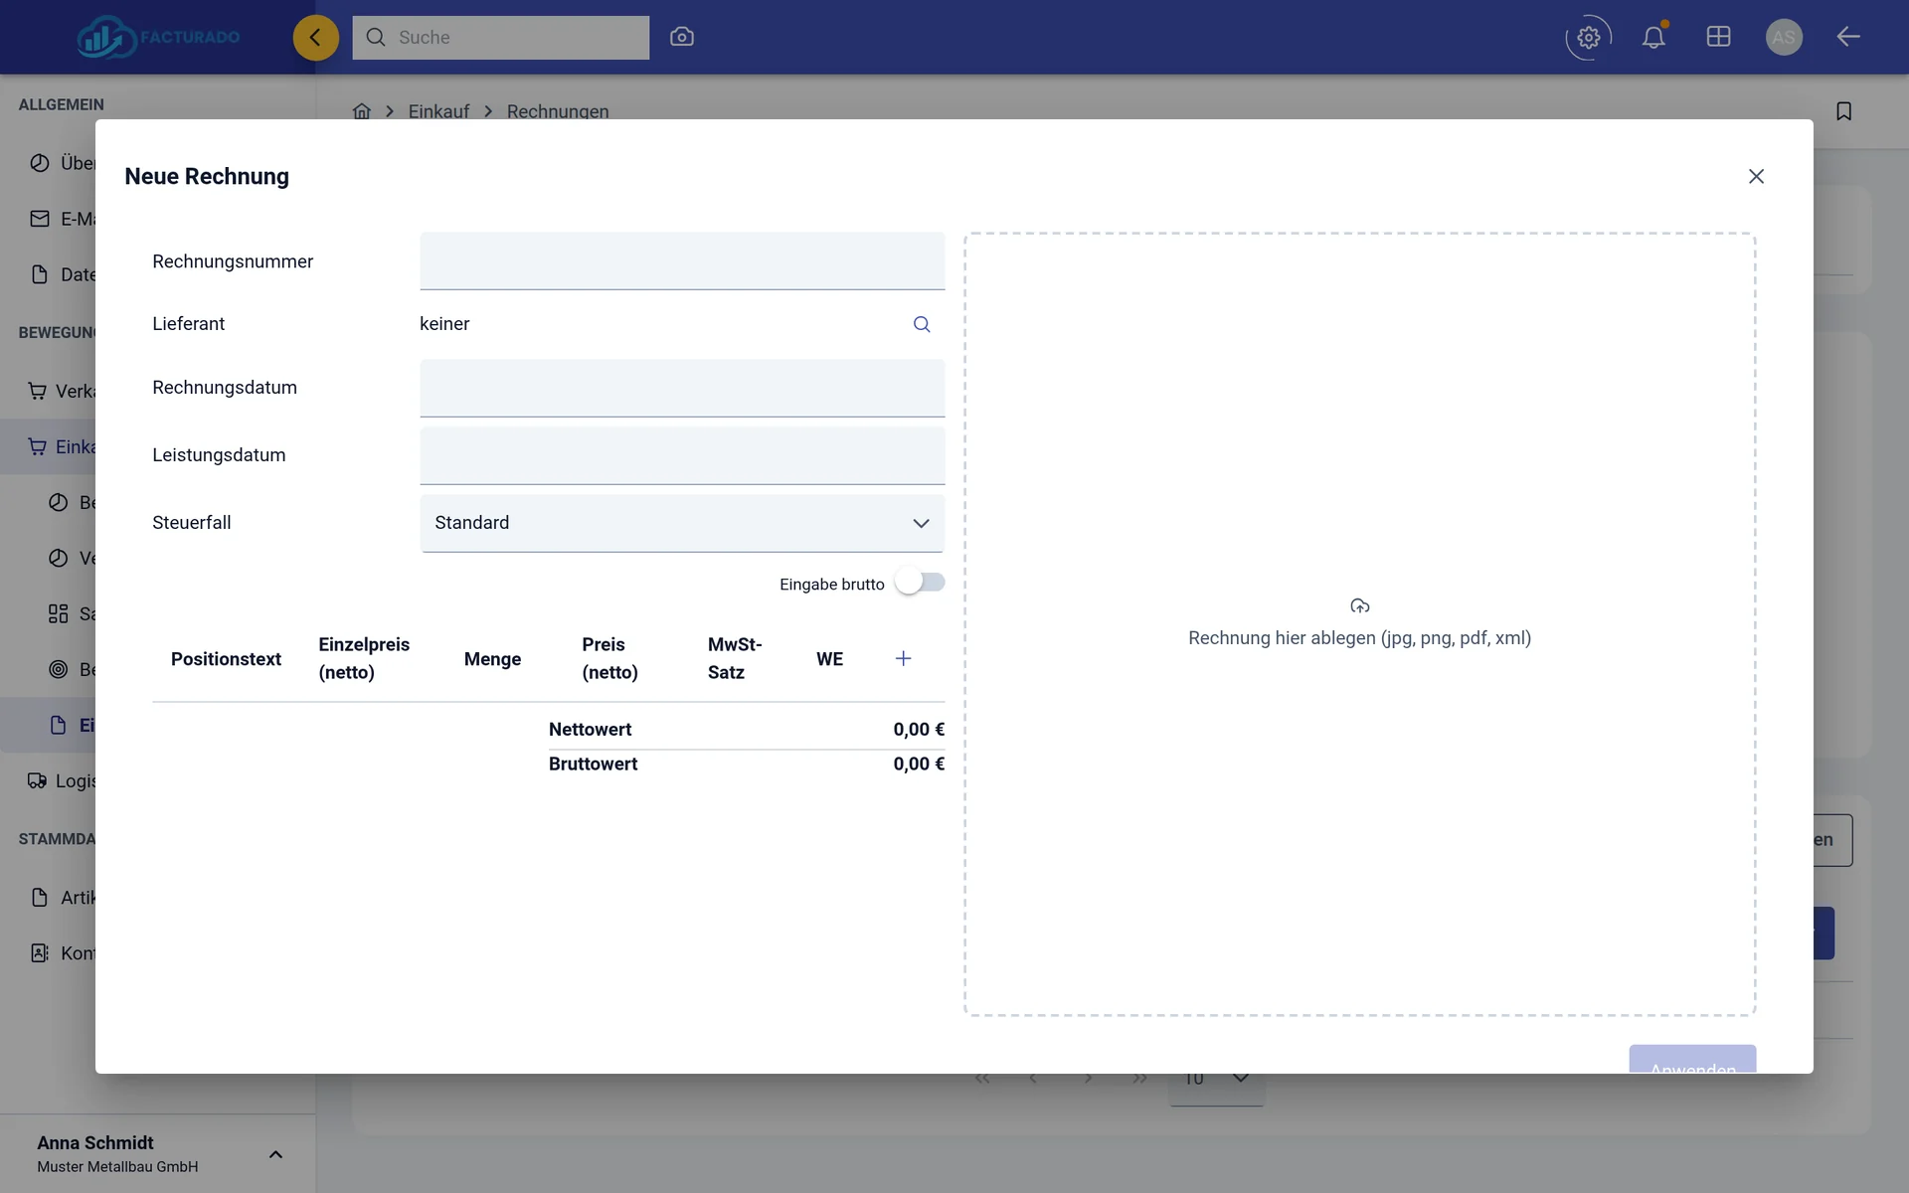Click the invoice drop zone area
This screenshot has width=1909, height=1193.
coord(1359,624)
